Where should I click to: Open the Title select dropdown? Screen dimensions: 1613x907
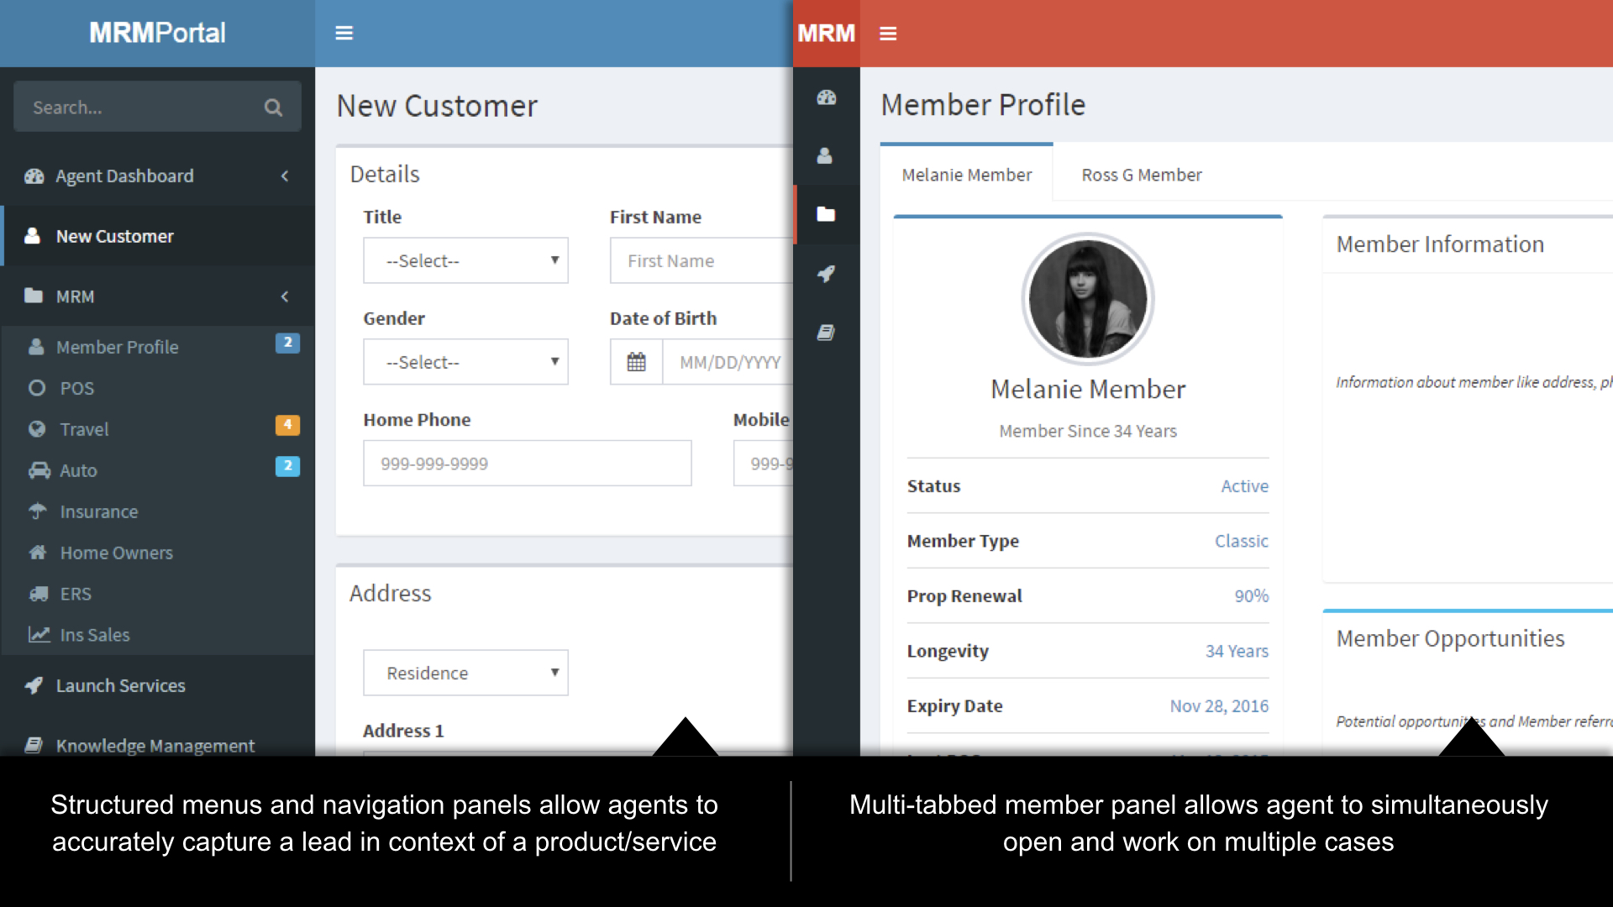click(465, 260)
